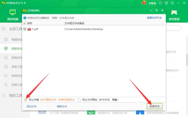Screen dimensions: 188x118
Task: Uncheck the 1.pdf row checkbox
Action: click(x=25, y=29)
